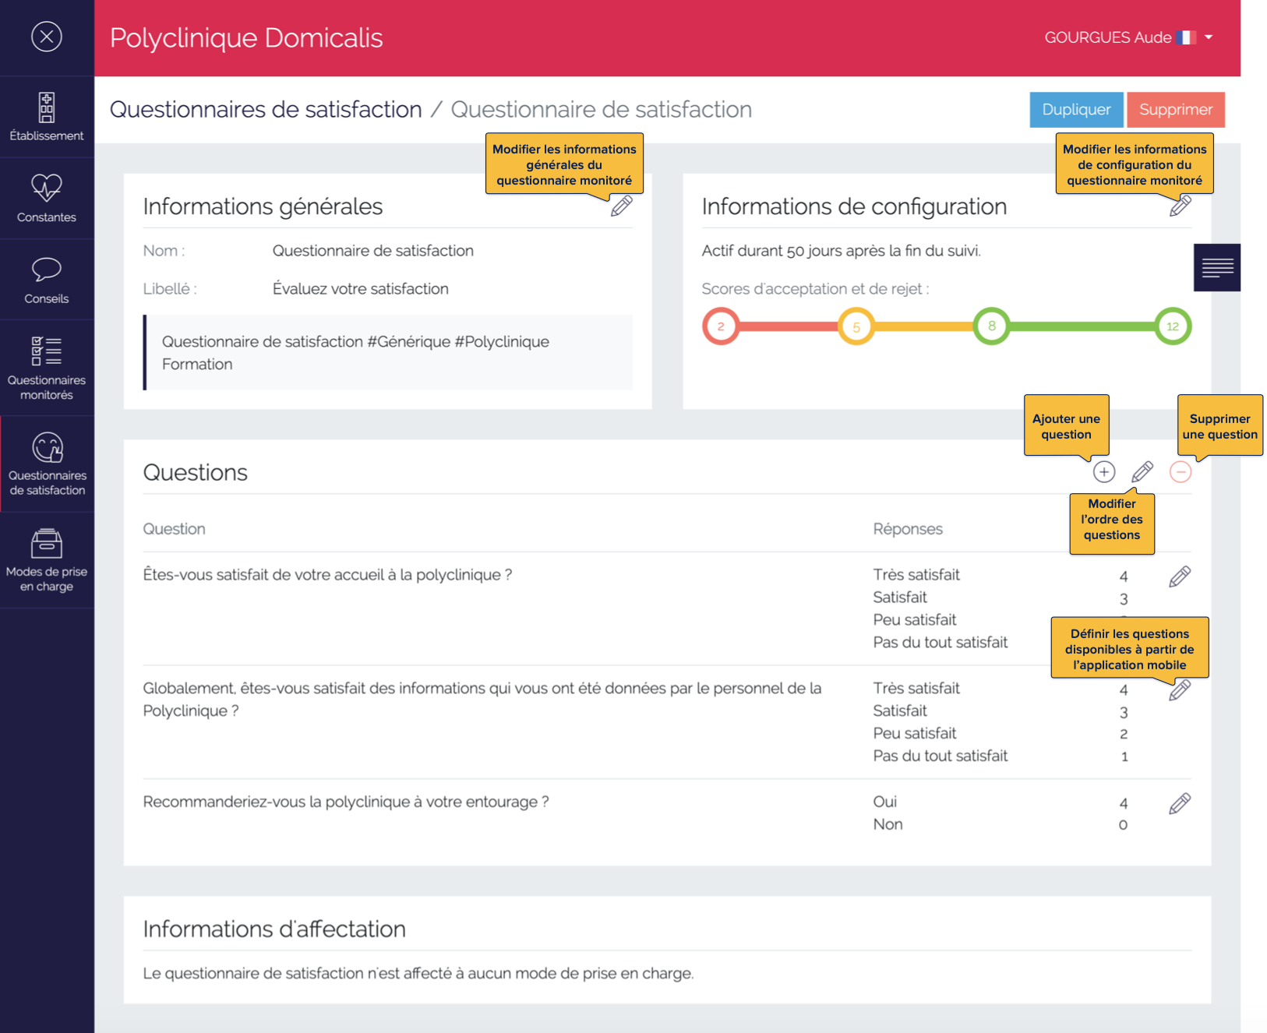The image size is (1267, 1033).
Task: Add a new question with the plus icon
Action: click(x=1104, y=471)
